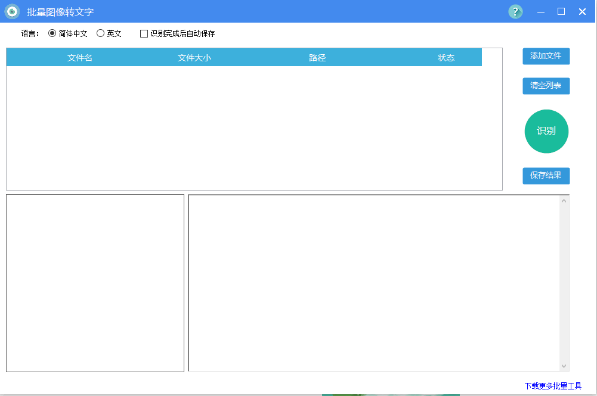Click the 添加文件 button
The image size is (597, 396).
(x=546, y=56)
